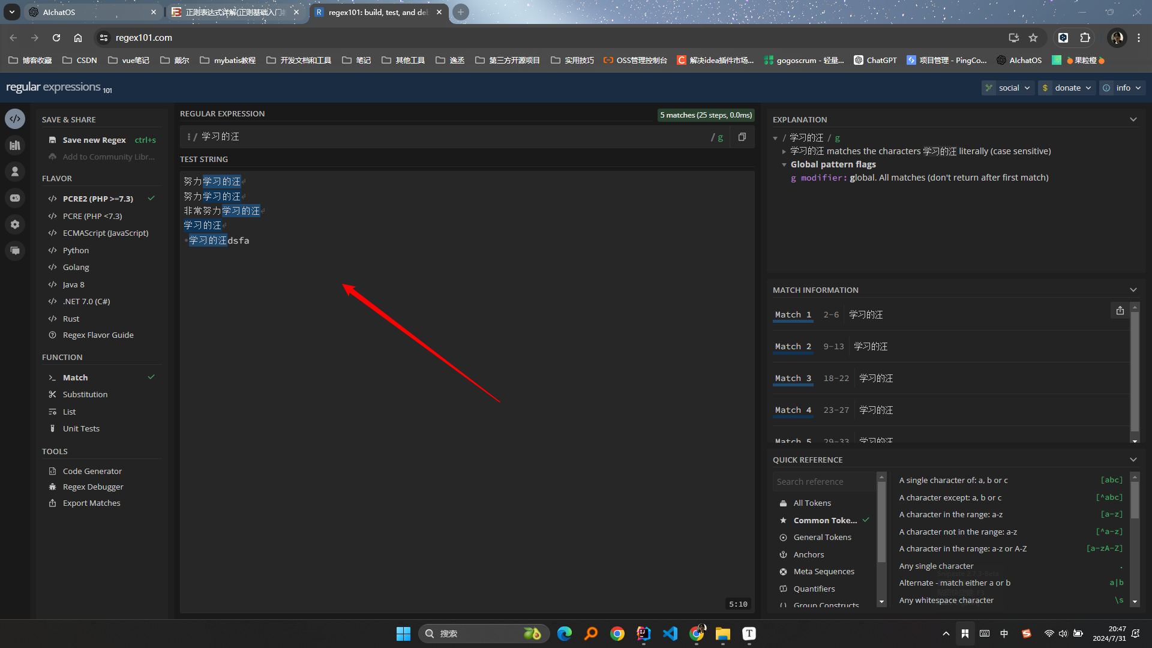Open the regex quiz gamepad icon

[15, 198]
